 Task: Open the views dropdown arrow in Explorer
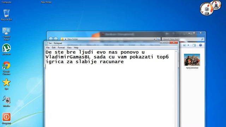click(x=188, y=46)
